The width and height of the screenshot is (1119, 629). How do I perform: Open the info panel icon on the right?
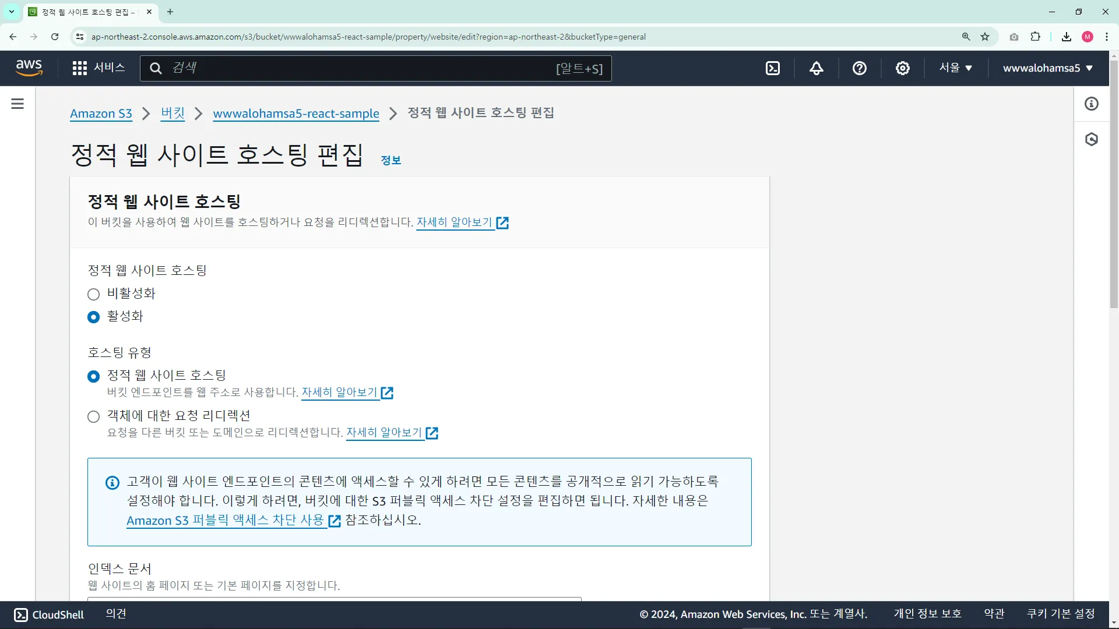pos(1092,104)
